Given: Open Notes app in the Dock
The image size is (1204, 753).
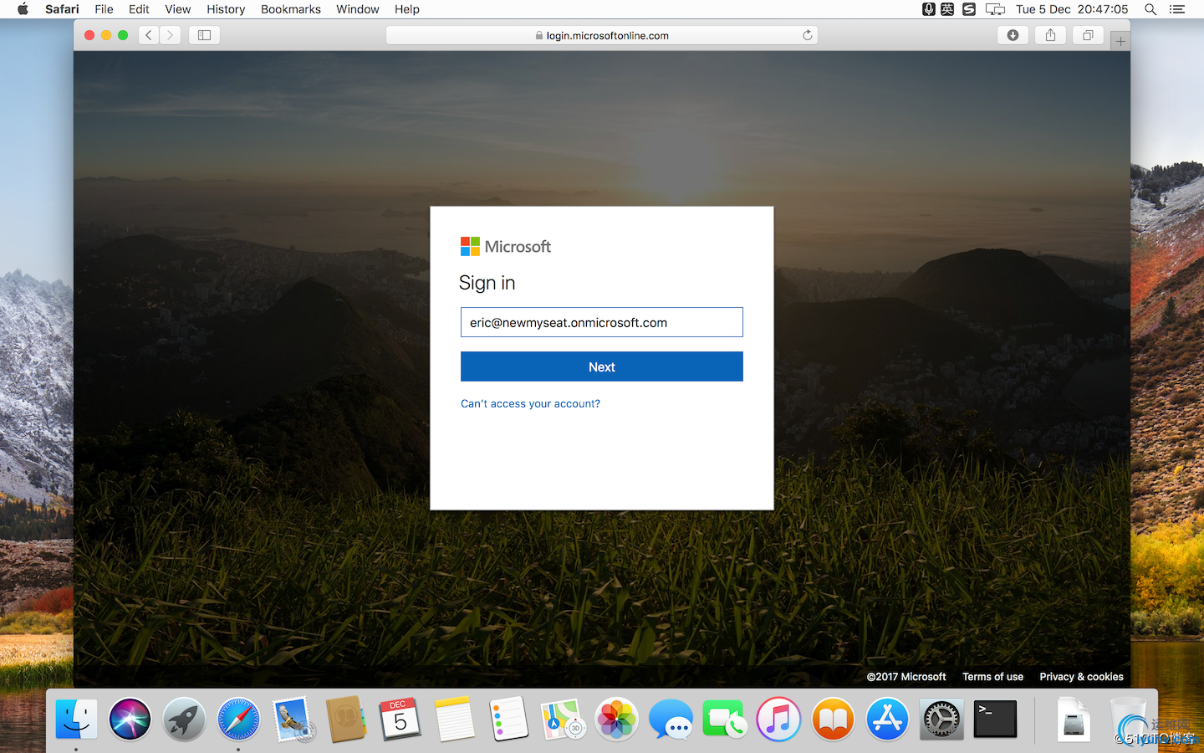Looking at the screenshot, I should coord(455,720).
